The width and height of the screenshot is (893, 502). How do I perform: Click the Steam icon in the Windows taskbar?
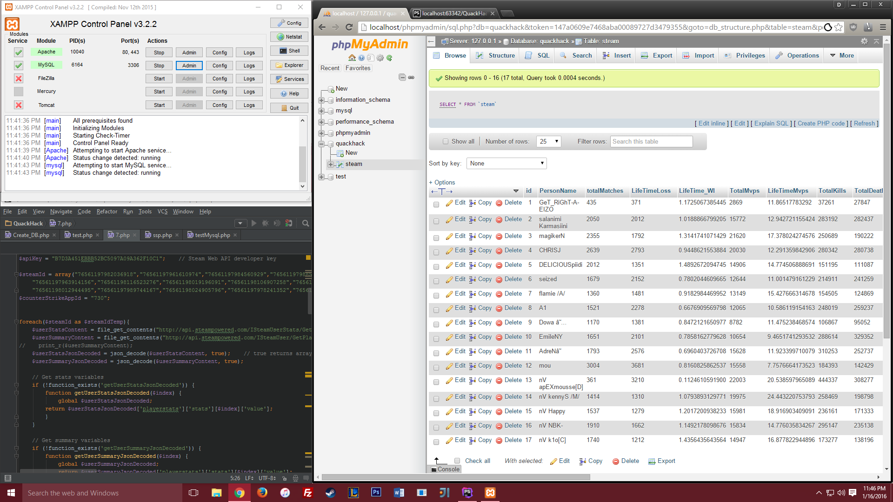tap(330, 493)
